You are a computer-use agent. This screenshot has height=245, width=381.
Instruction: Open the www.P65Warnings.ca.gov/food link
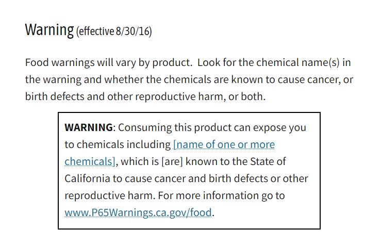click(138, 213)
